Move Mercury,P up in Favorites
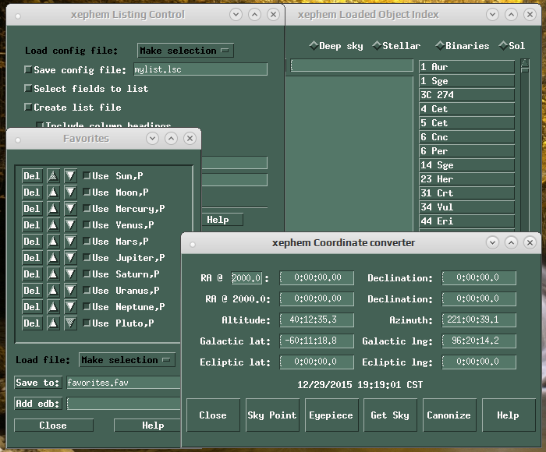546x452 pixels. click(x=53, y=208)
